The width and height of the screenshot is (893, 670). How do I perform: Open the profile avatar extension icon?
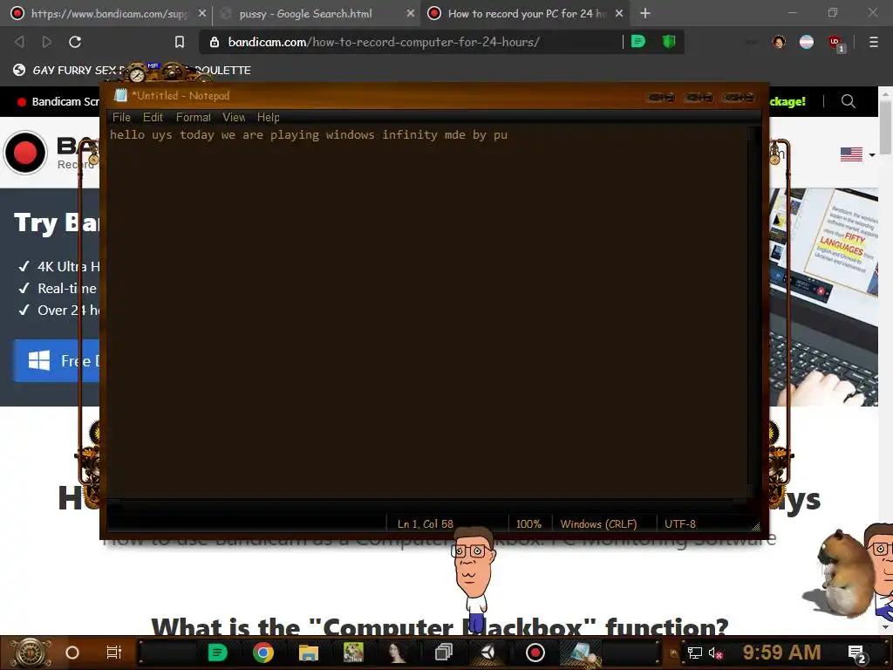[x=779, y=42]
